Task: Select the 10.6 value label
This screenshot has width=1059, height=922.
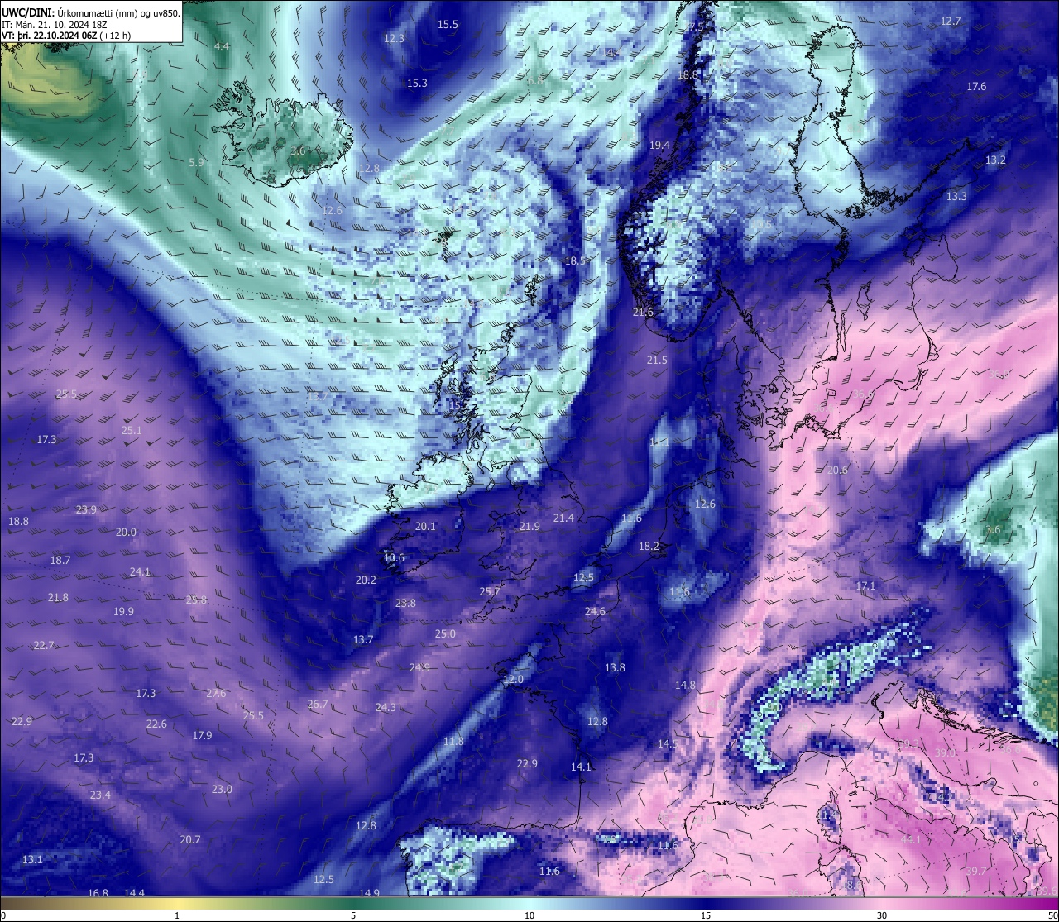Action: [x=394, y=557]
